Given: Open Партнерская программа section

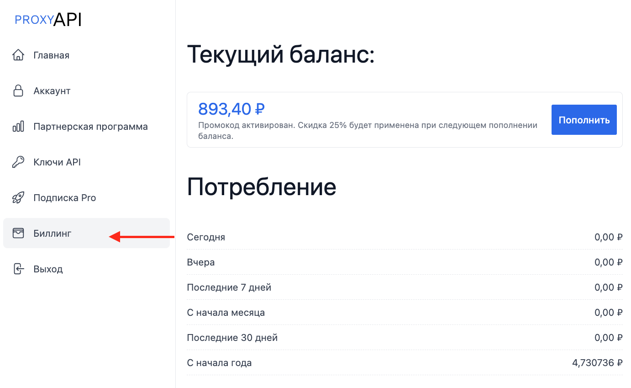Looking at the screenshot, I should (90, 127).
